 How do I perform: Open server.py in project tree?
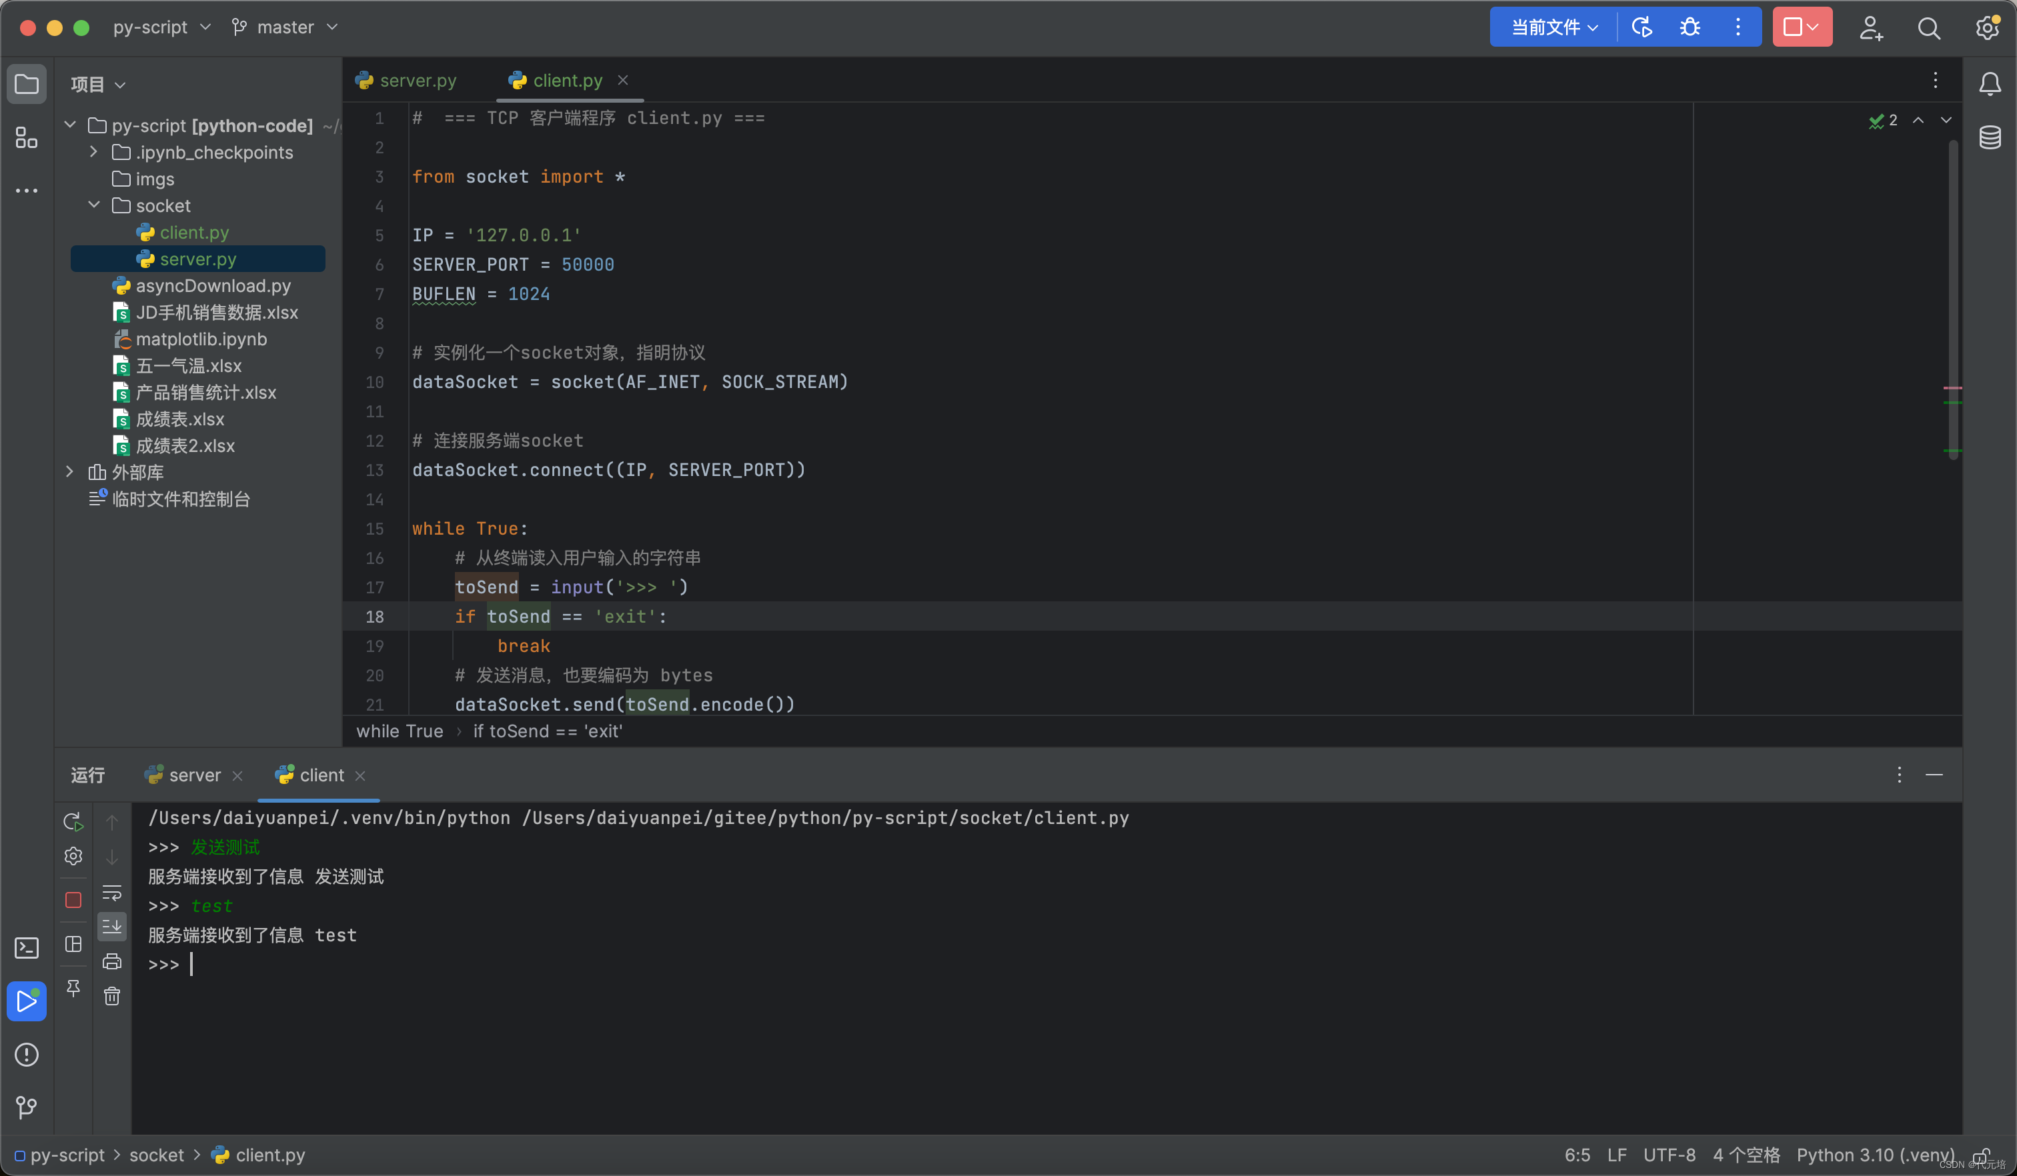click(197, 259)
